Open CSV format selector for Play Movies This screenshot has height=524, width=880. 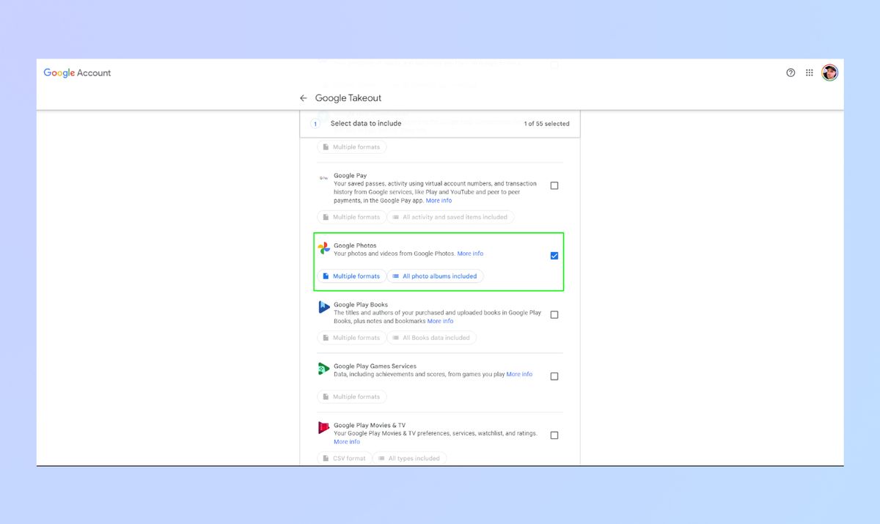(x=343, y=457)
